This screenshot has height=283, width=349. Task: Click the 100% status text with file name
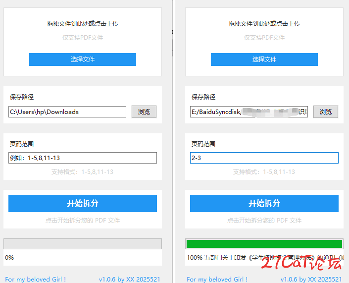pyautogui.click(x=265, y=258)
